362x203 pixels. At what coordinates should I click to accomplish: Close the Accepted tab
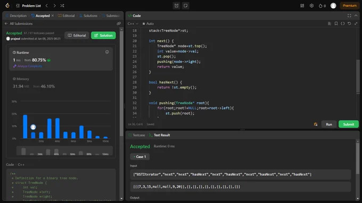pos(53,15)
